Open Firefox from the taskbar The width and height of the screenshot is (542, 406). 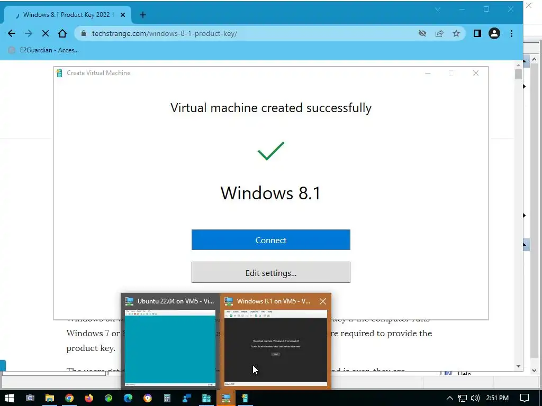(89, 398)
